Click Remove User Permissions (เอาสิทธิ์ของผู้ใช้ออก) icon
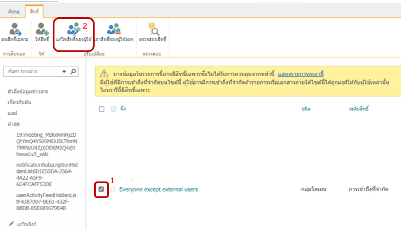 113,29
